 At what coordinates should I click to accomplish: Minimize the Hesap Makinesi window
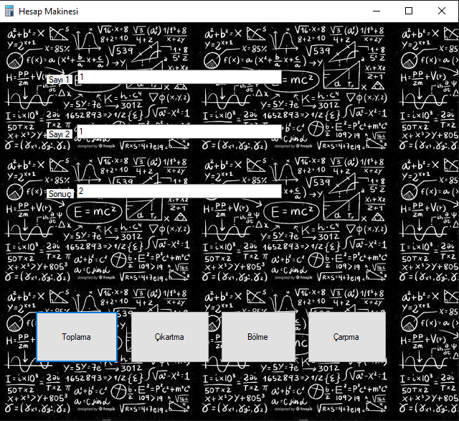(x=377, y=11)
